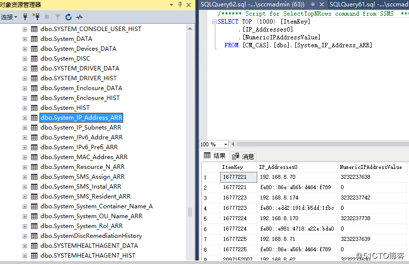
Task: Click cell fe80::edd2:191d:b5dd:1fbc
Action: (x=297, y=208)
